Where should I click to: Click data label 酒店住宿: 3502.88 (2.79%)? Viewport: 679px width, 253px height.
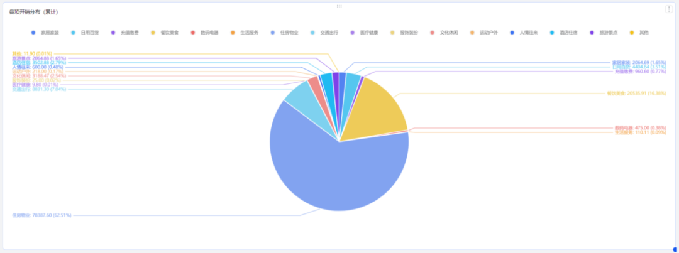click(x=39, y=63)
